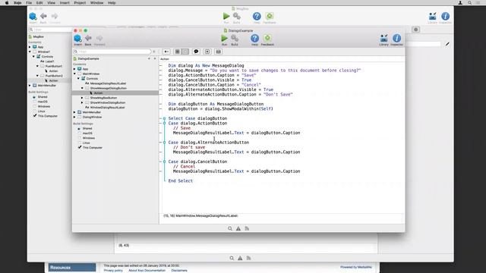
Task: Open the Project menu
Action: (80, 3)
